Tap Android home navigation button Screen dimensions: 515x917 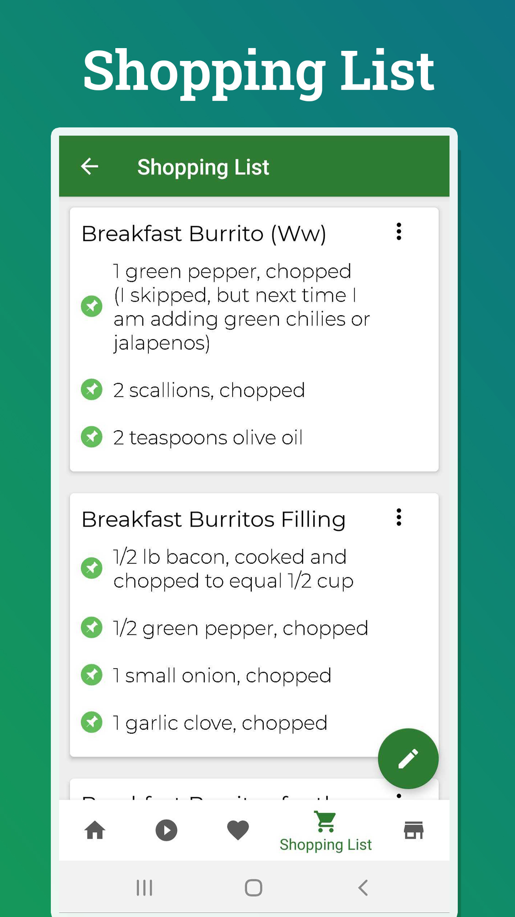click(x=254, y=888)
